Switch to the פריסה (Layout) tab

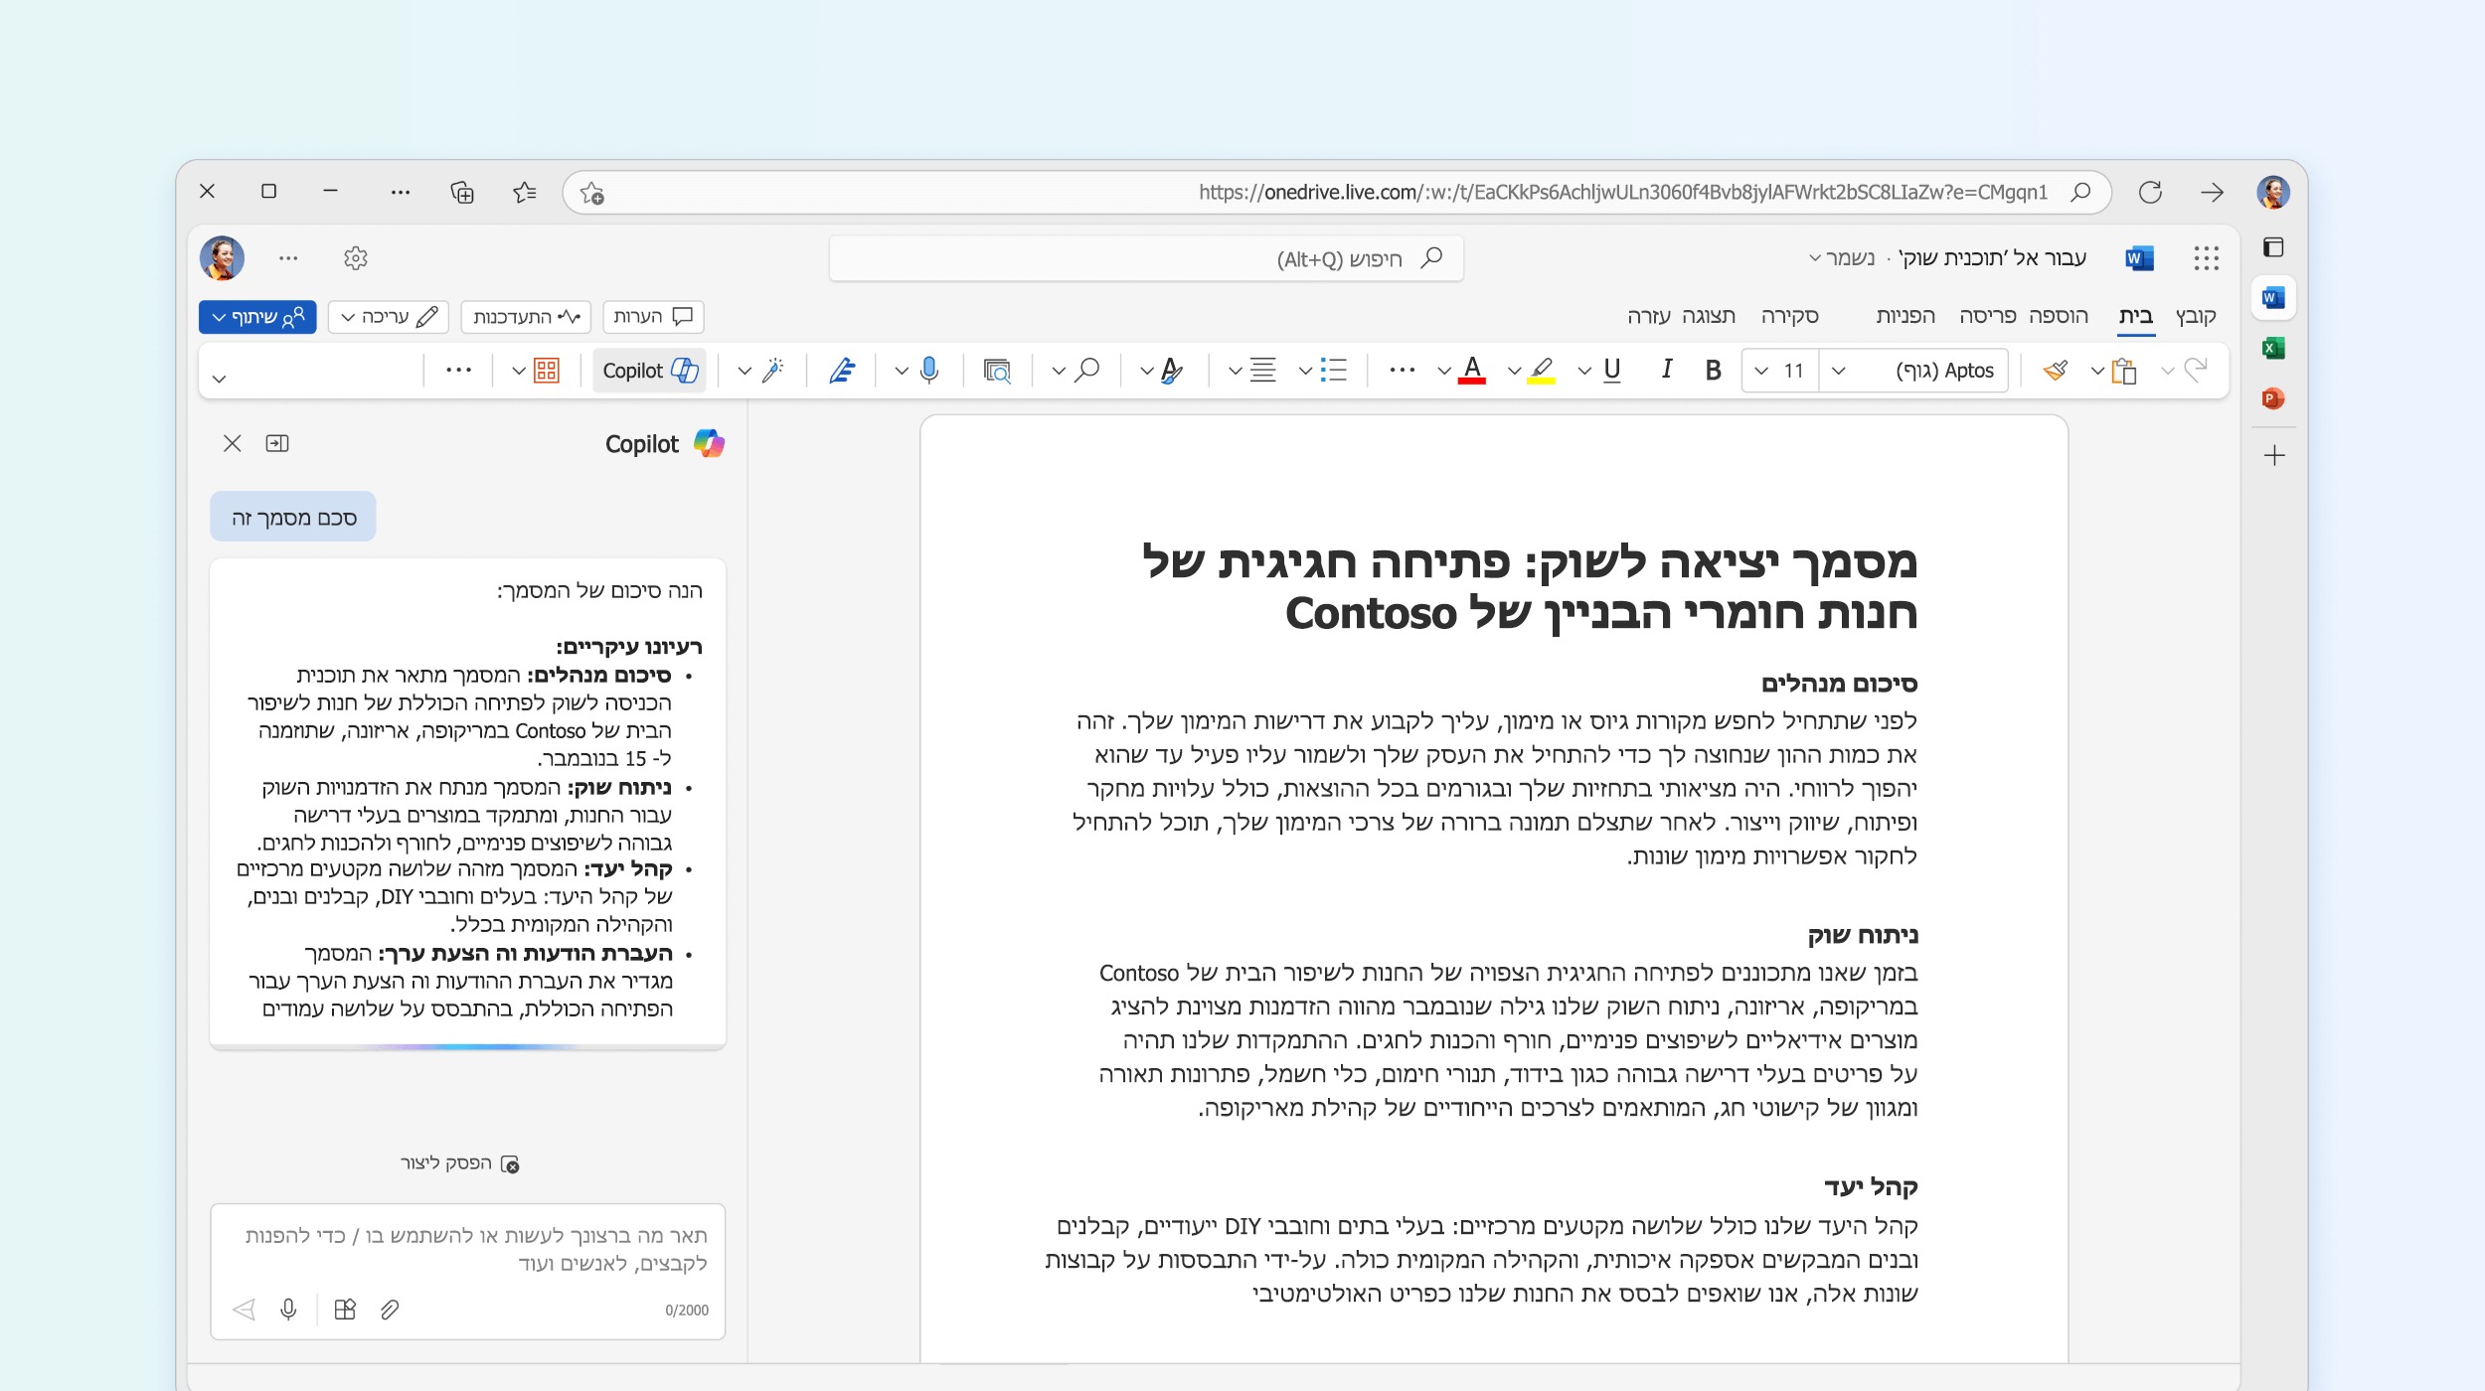point(1987,316)
